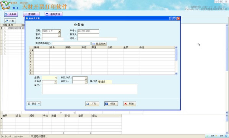Image resolution: width=229 pixels, height=138 pixels.
Task: Click the 金额 column header in dialog grid
Action: tap(131, 47)
